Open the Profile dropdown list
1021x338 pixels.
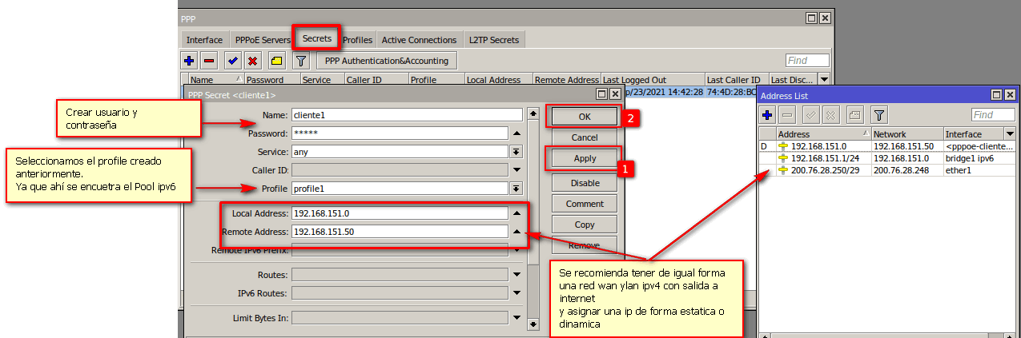click(517, 189)
